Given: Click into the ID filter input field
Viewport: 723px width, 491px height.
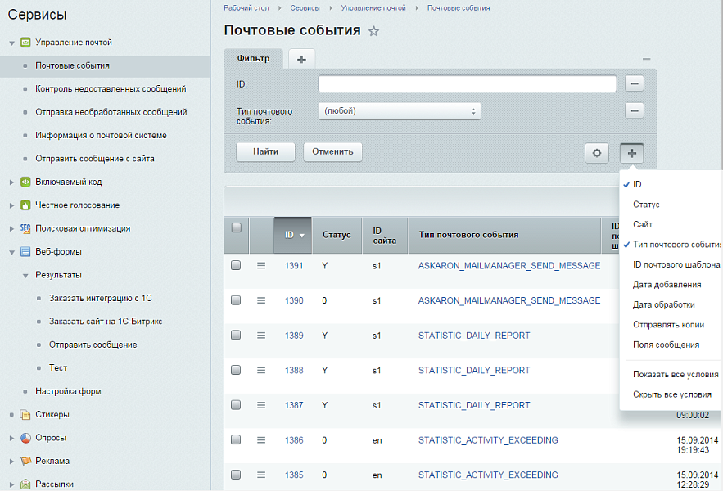Looking at the screenshot, I should [467, 83].
